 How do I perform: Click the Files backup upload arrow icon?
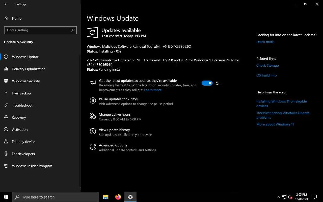6,93
